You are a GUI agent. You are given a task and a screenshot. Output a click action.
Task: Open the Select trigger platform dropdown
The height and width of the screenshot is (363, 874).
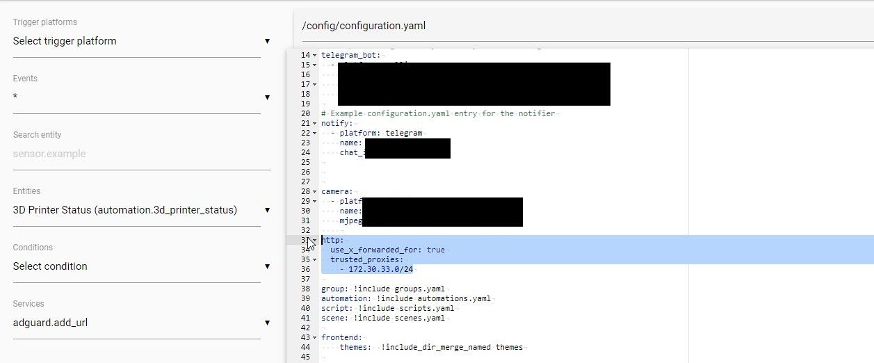(x=142, y=41)
